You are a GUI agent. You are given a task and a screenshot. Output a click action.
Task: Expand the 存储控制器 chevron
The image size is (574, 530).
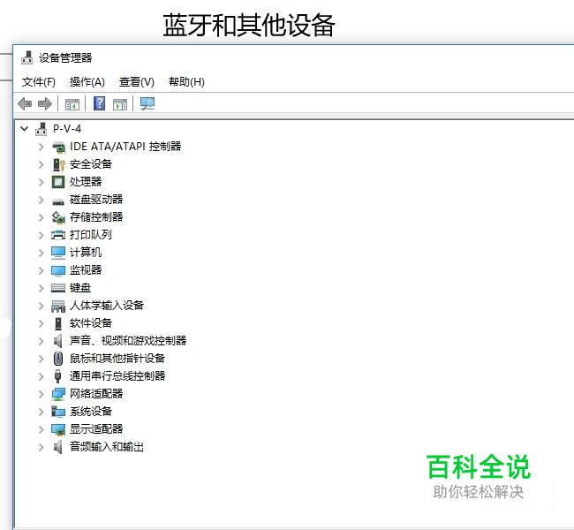41,217
